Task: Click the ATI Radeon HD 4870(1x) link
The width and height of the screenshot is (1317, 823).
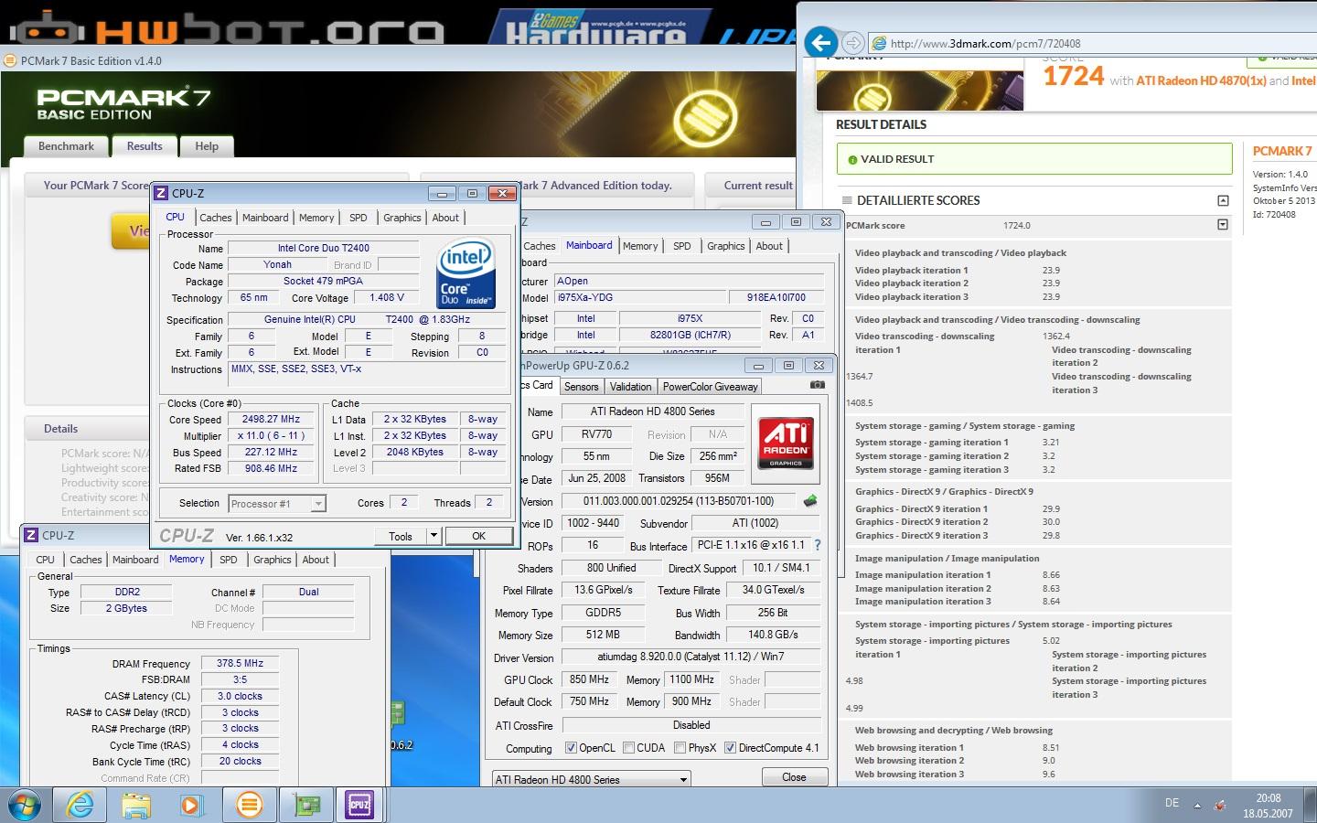Action: tap(1200, 80)
